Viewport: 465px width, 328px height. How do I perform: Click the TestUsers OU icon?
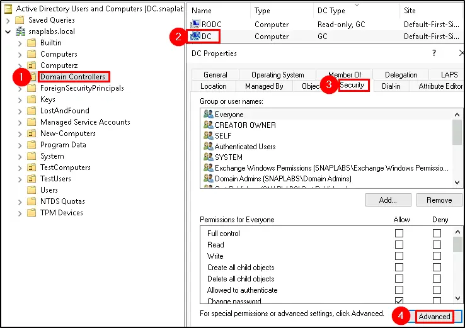click(x=32, y=179)
